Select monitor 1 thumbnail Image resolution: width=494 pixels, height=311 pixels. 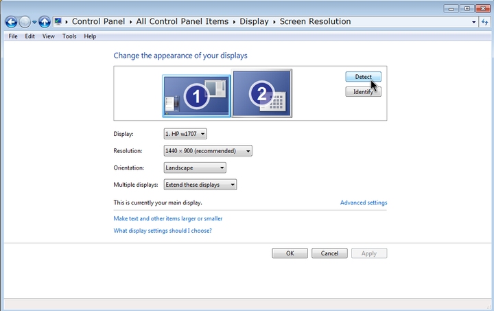[196, 96]
